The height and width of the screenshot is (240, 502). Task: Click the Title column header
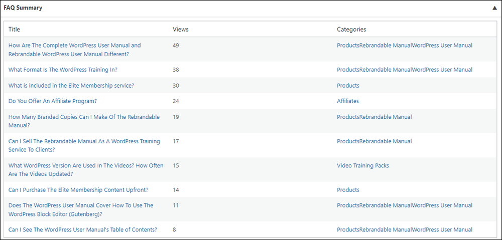pos(14,30)
